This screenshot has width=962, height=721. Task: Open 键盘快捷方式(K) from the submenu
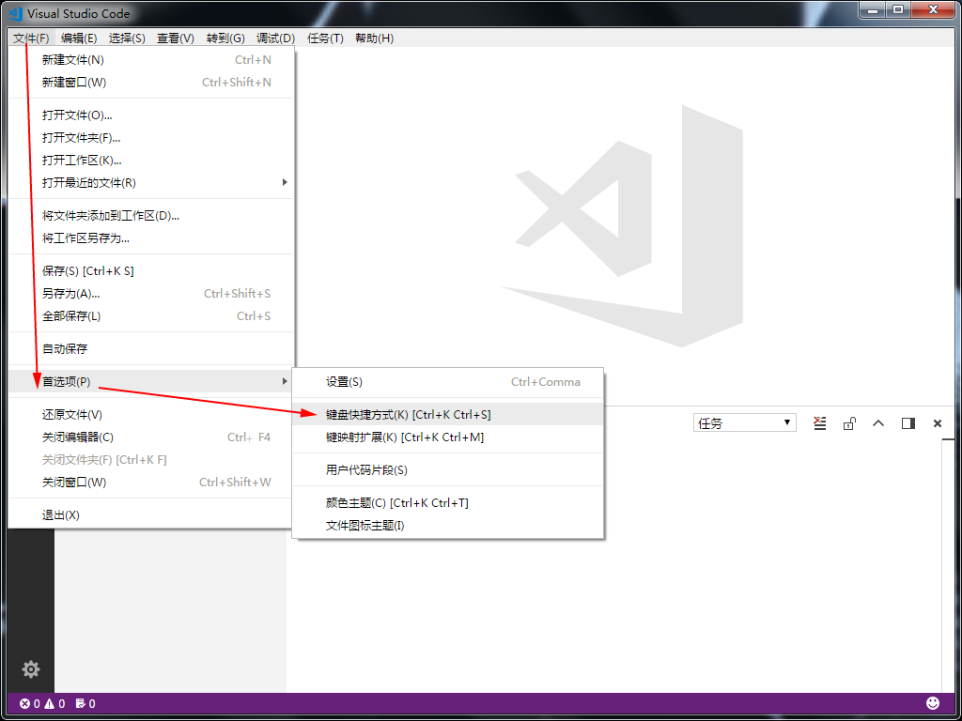pos(448,414)
